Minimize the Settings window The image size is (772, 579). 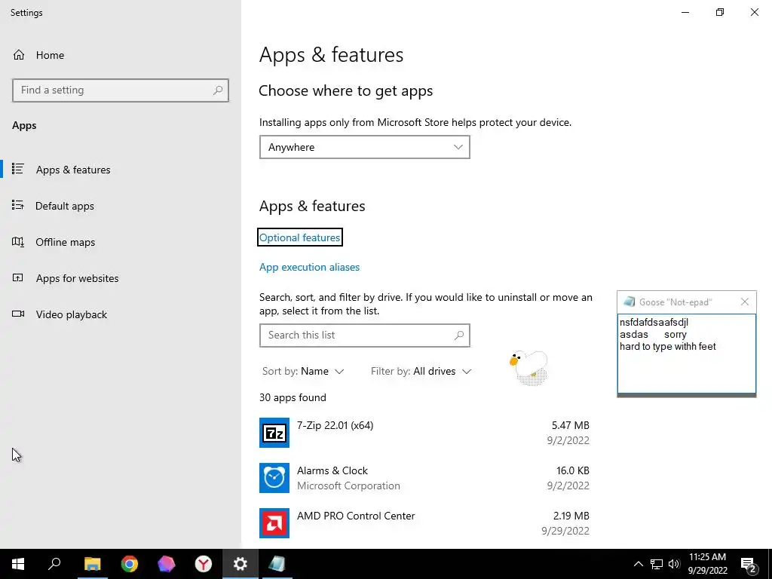pyautogui.click(x=685, y=12)
